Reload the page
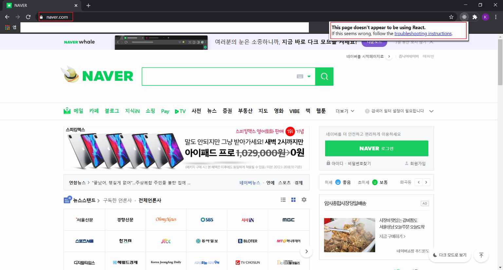This screenshot has height=270, width=503. click(28, 17)
